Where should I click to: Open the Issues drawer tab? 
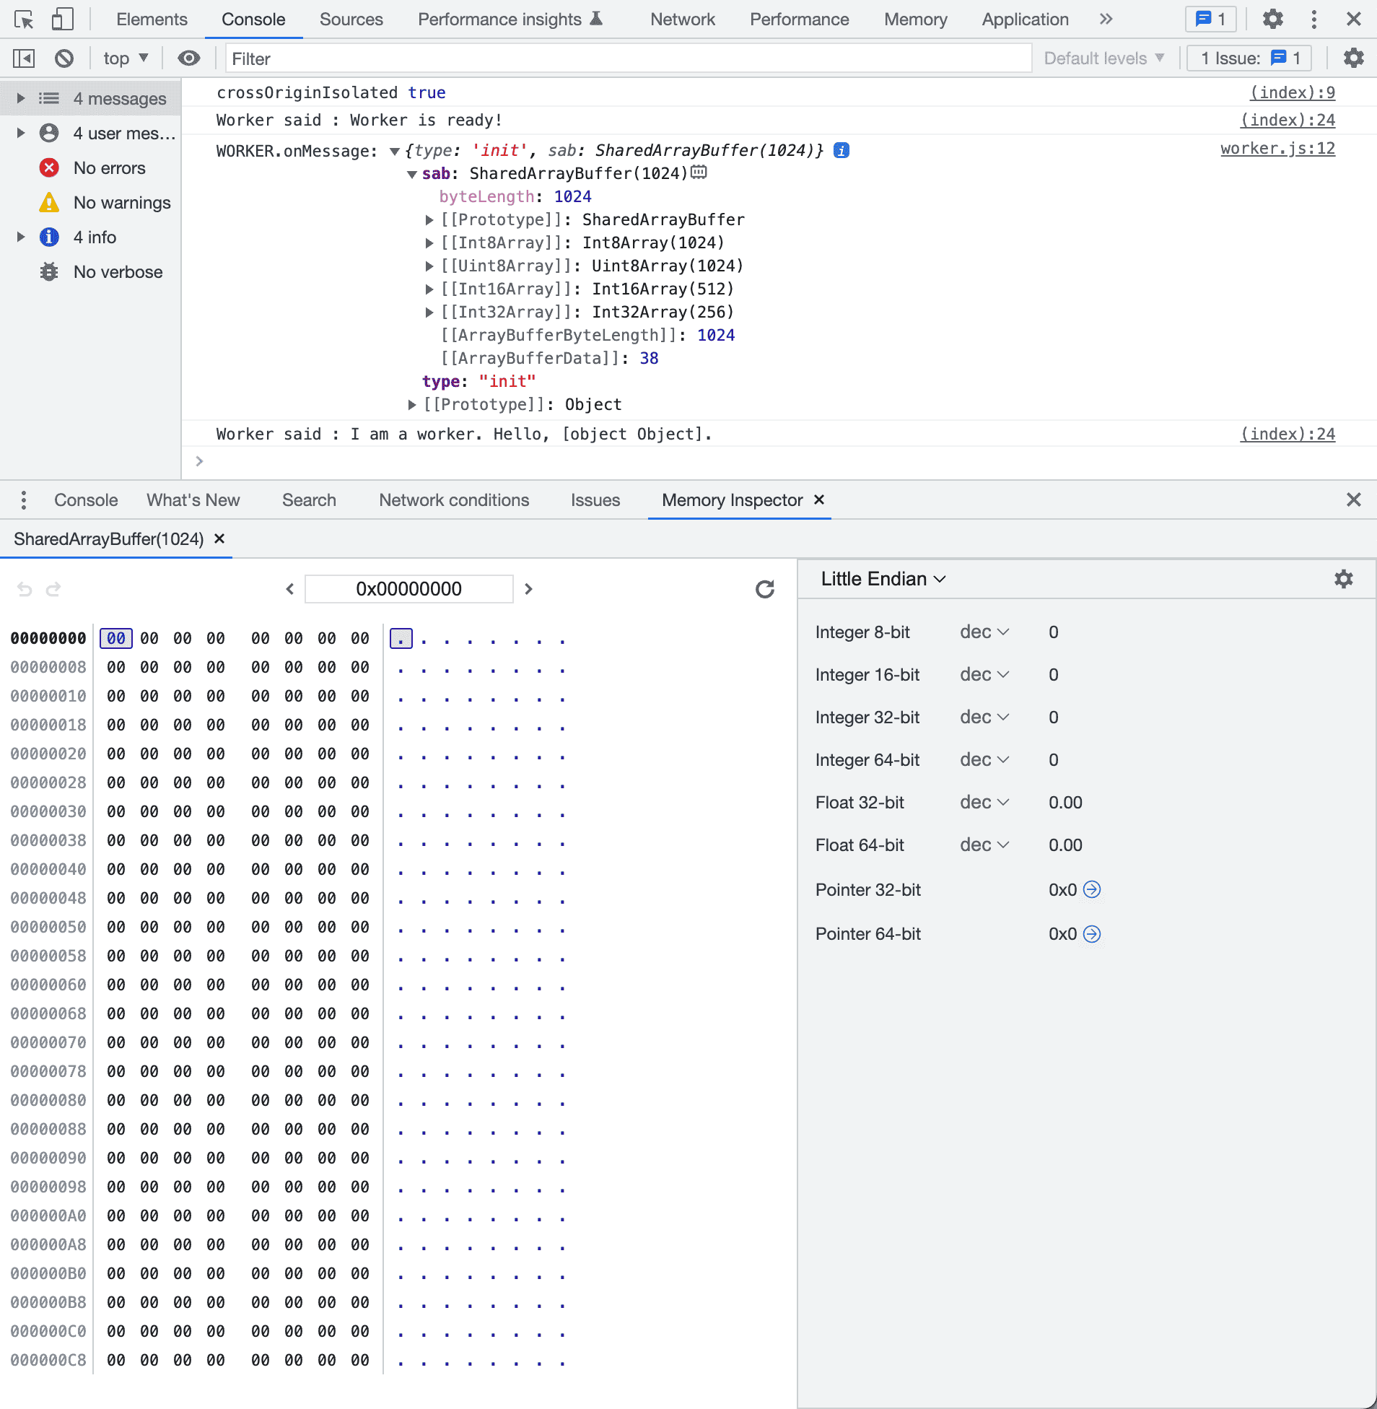595,500
